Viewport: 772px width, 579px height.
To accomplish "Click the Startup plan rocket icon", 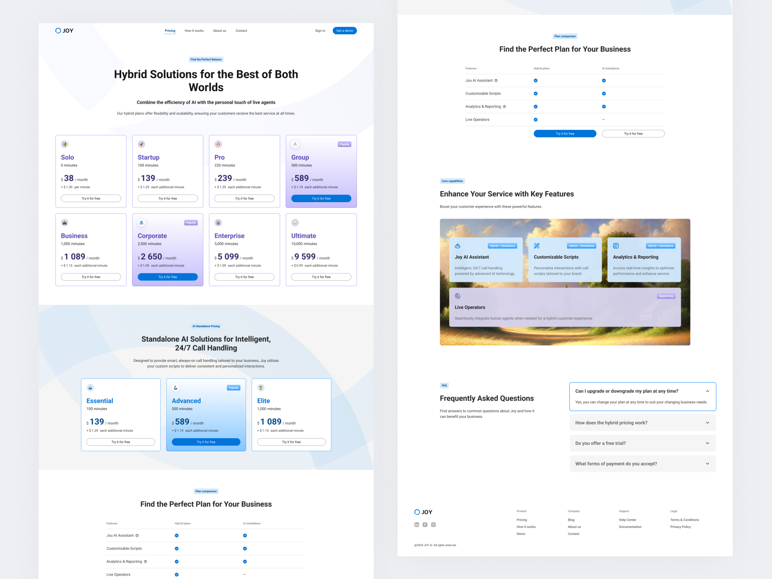I will [141, 144].
